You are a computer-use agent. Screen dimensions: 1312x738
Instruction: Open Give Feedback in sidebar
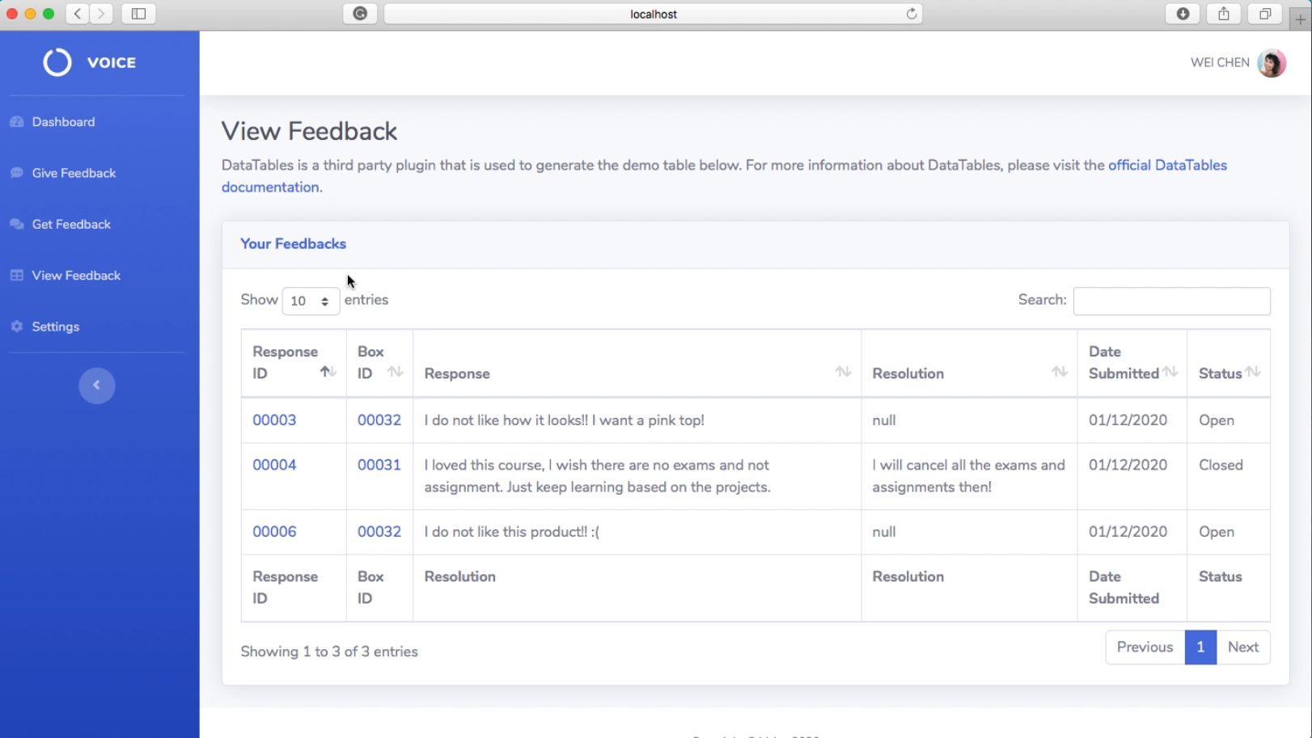pyautogui.click(x=74, y=173)
